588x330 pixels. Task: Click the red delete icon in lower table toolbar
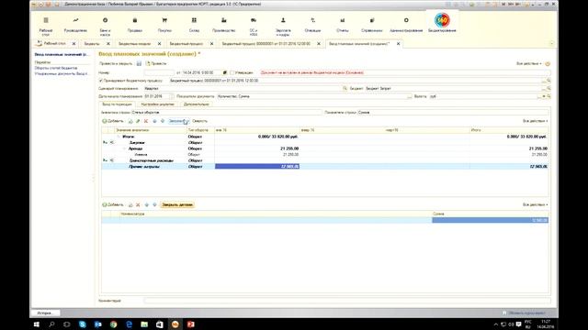coord(138,205)
